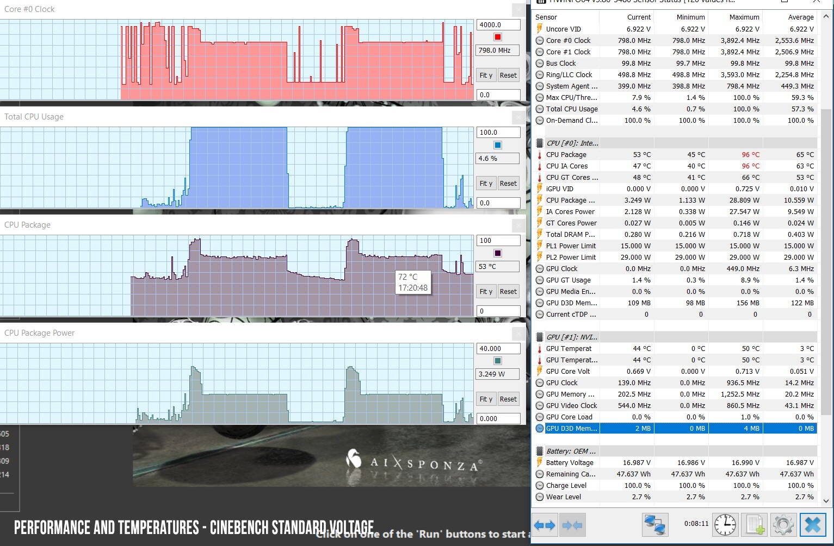Enable remote sensor monitoring icon

tap(655, 525)
